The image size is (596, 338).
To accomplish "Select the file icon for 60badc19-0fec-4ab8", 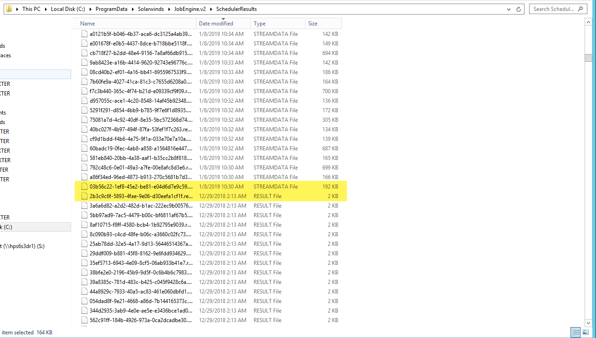I will (84, 148).
